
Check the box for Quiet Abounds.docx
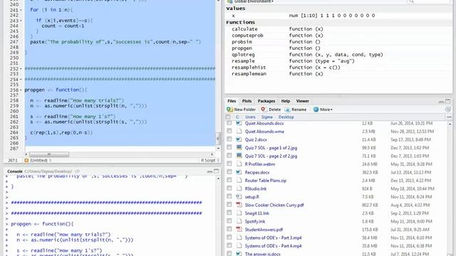click(229, 123)
